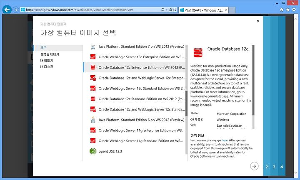The width and height of the screenshot is (300, 180).
Task: Select Oracle WebLogic Server 11g Enterprise Edition text
Action: (141, 131)
